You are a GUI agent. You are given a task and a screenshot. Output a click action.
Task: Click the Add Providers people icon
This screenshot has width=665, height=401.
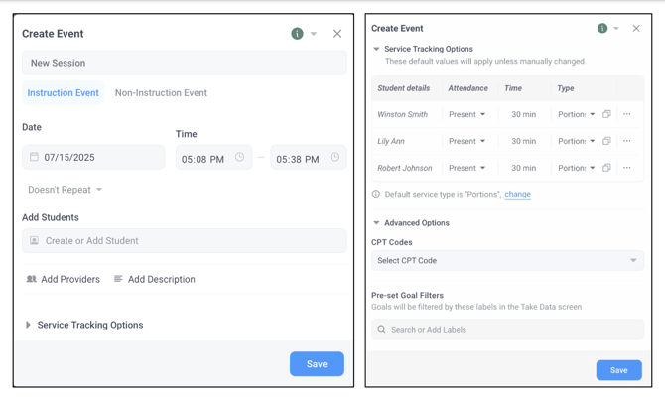(31, 279)
